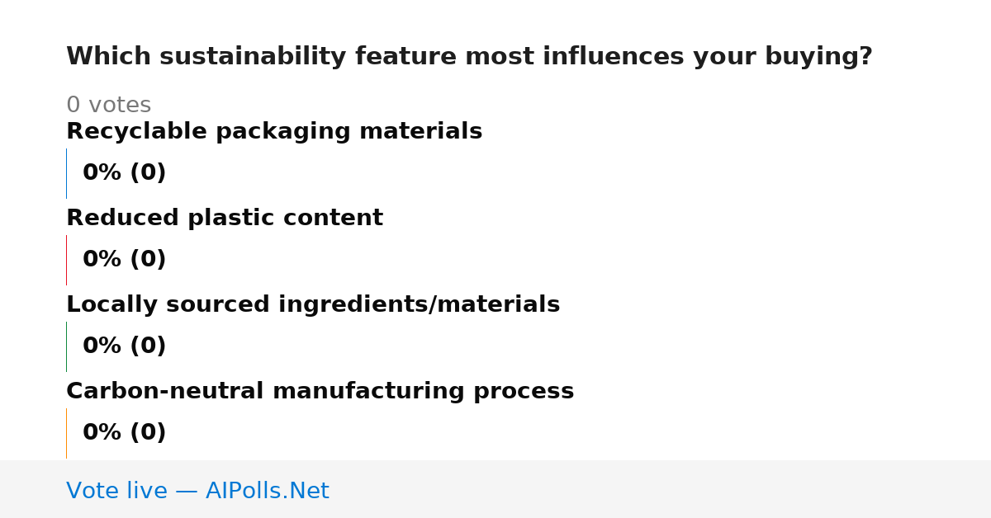
Task: Choose Locally sourced ingredients/materials option
Action: 313,305
